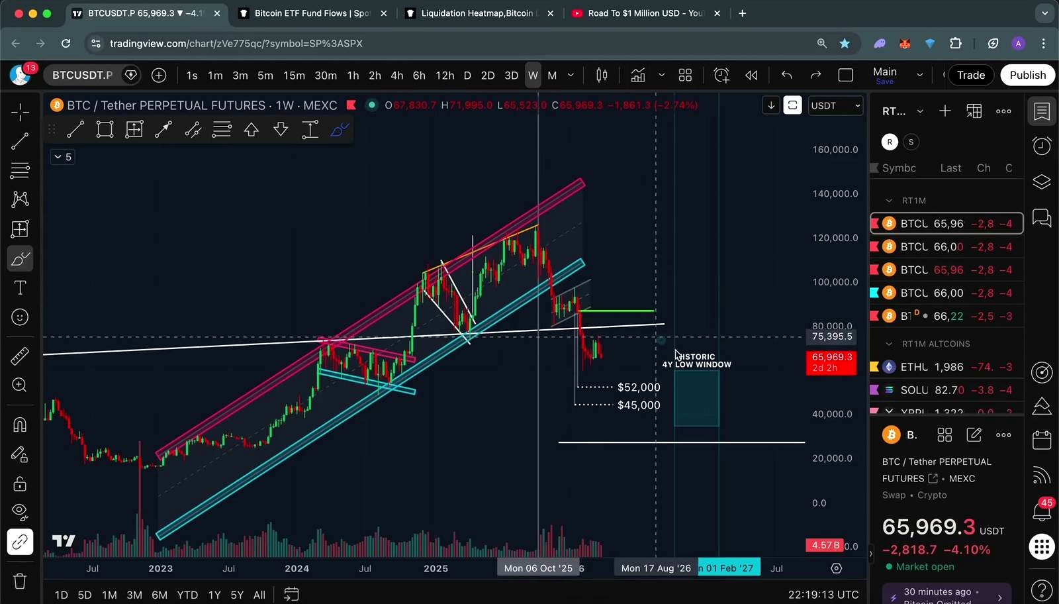This screenshot has width=1059, height=604.
Task: Open the calendar panel in right sidebar
Action: coord(1042,440)
